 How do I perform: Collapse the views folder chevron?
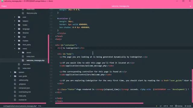14,49
